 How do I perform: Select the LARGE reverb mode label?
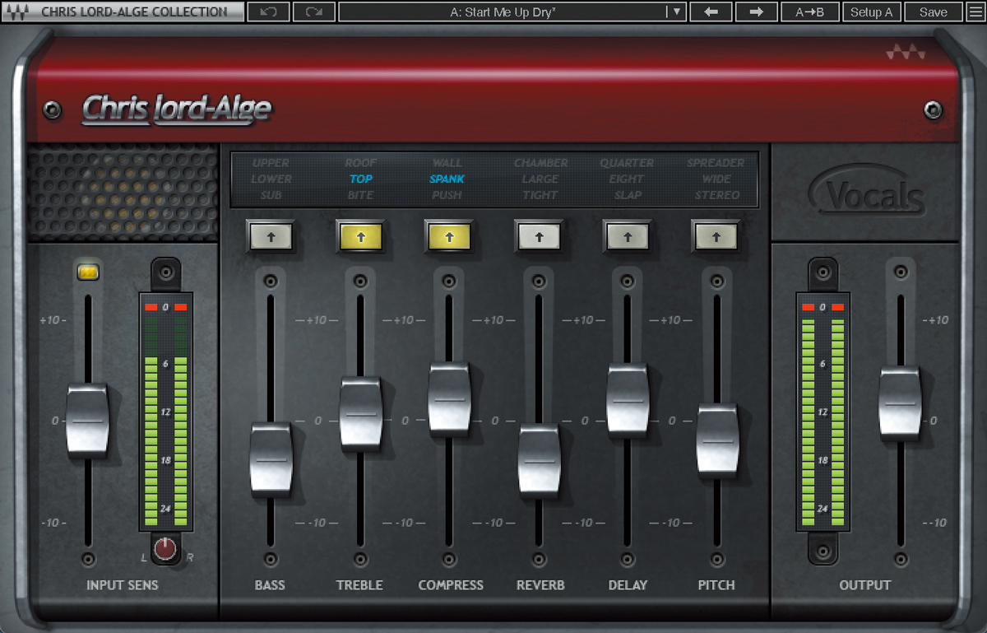[540, 179]
